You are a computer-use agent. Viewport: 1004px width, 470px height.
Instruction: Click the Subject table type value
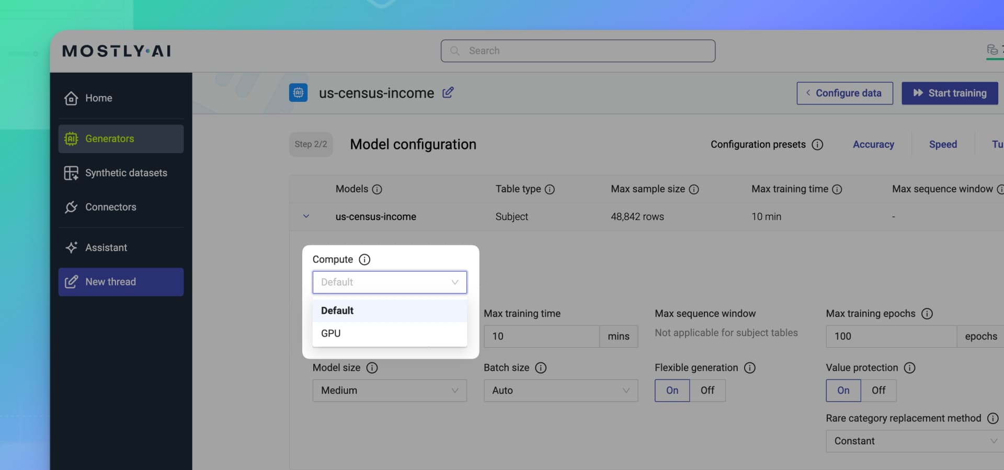coord(511,216)
